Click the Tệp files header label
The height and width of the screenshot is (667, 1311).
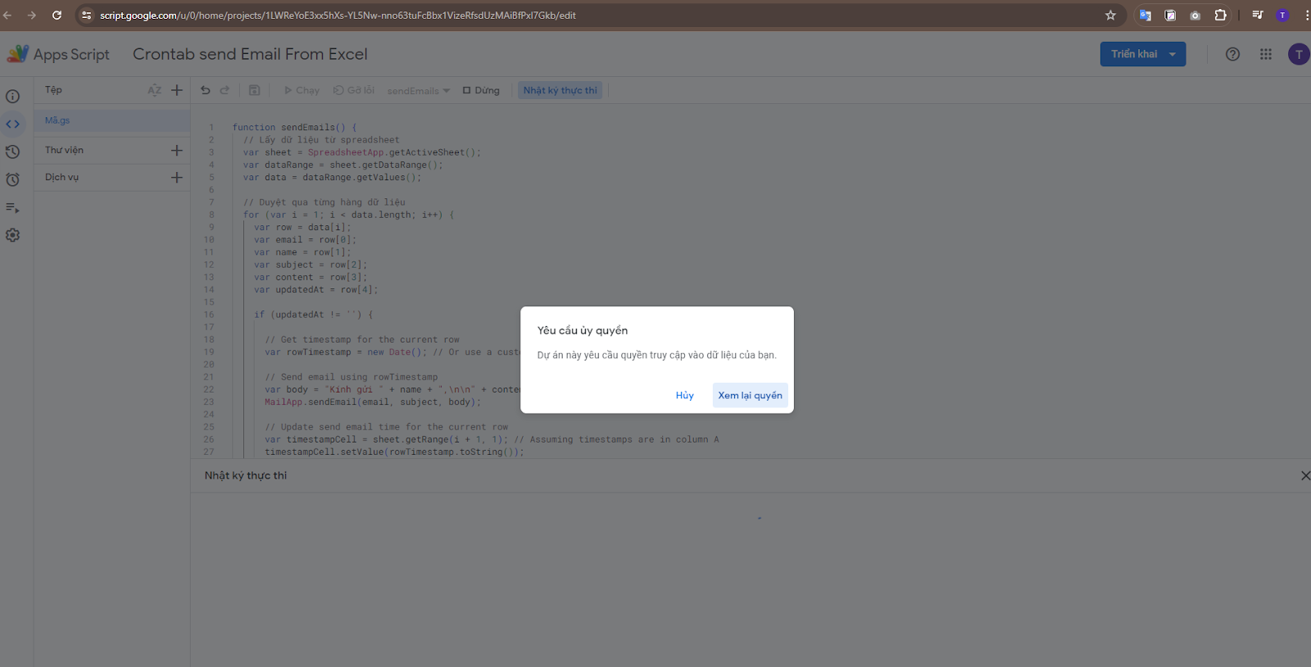click(x=53, y=90)
